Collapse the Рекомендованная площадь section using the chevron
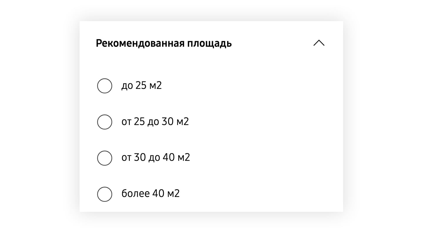423x235 pixels. coord(319,43)
